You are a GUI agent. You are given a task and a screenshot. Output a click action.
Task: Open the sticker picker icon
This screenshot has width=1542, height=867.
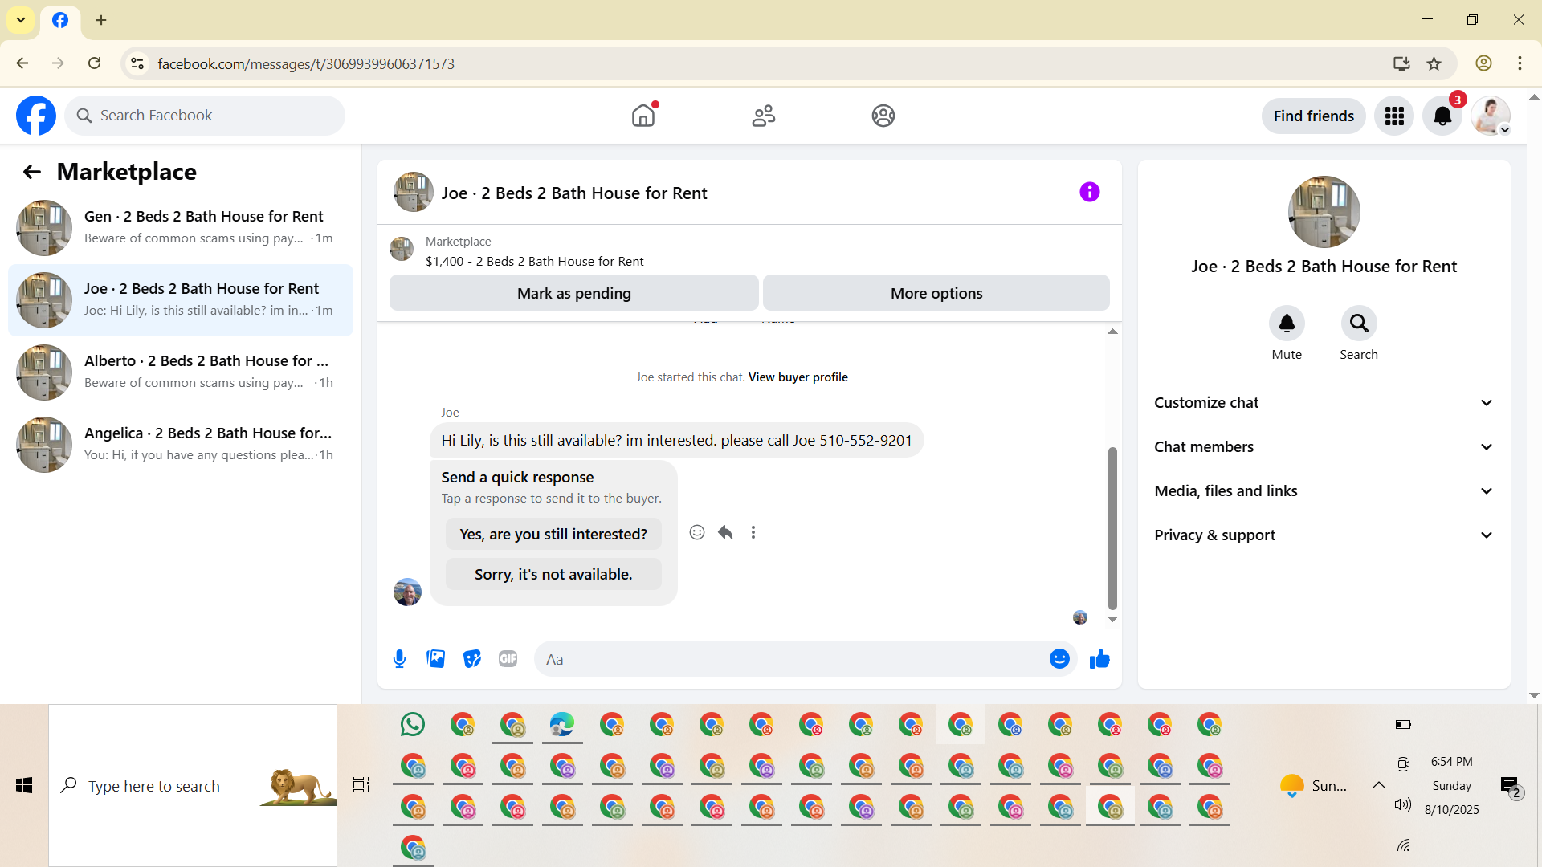[472, 659]
